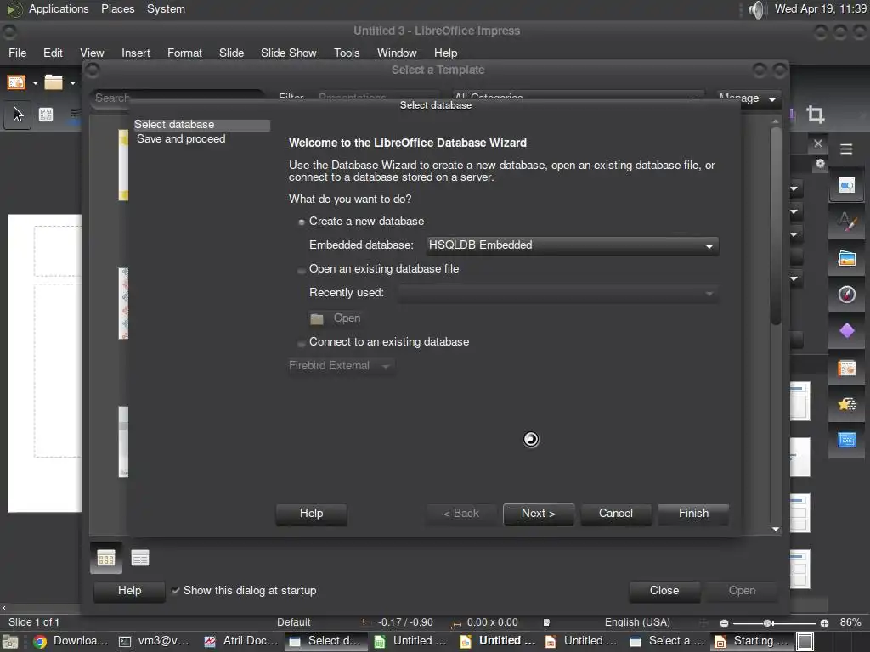
Task: Click Help in Database Wizard
Action: 311,514
